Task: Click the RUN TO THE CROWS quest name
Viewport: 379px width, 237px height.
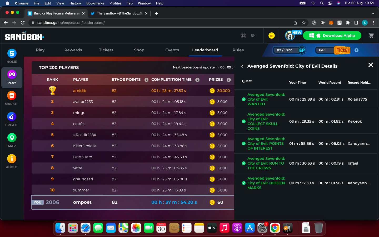Action: point(266,163)
